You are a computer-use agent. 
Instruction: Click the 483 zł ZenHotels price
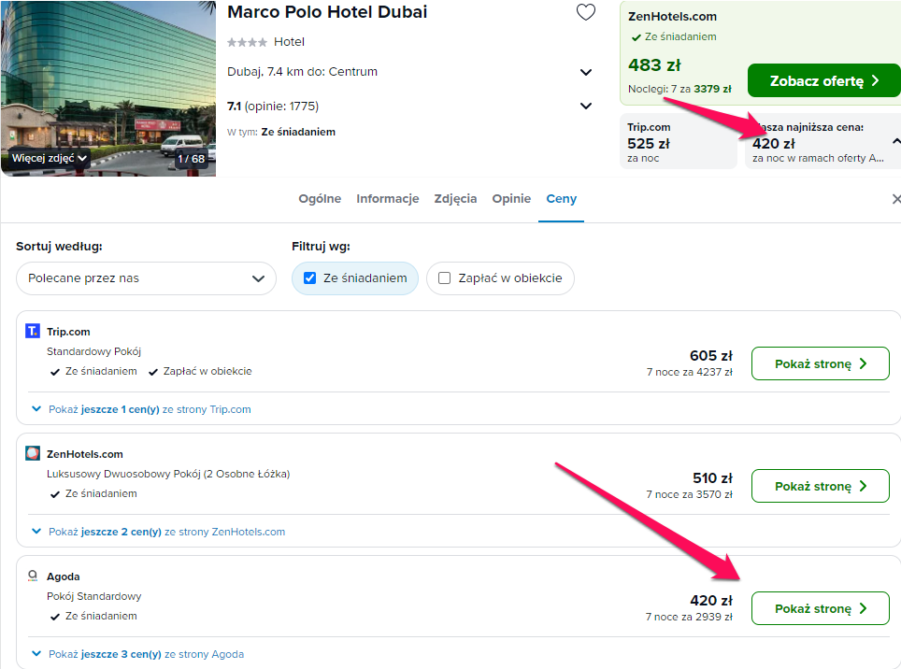(x=654, y=64)
